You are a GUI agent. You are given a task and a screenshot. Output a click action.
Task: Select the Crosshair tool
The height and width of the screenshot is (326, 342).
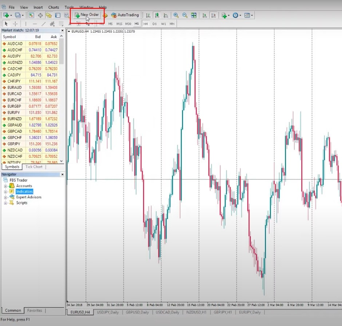pyautogui.click(x=15, y=24)
